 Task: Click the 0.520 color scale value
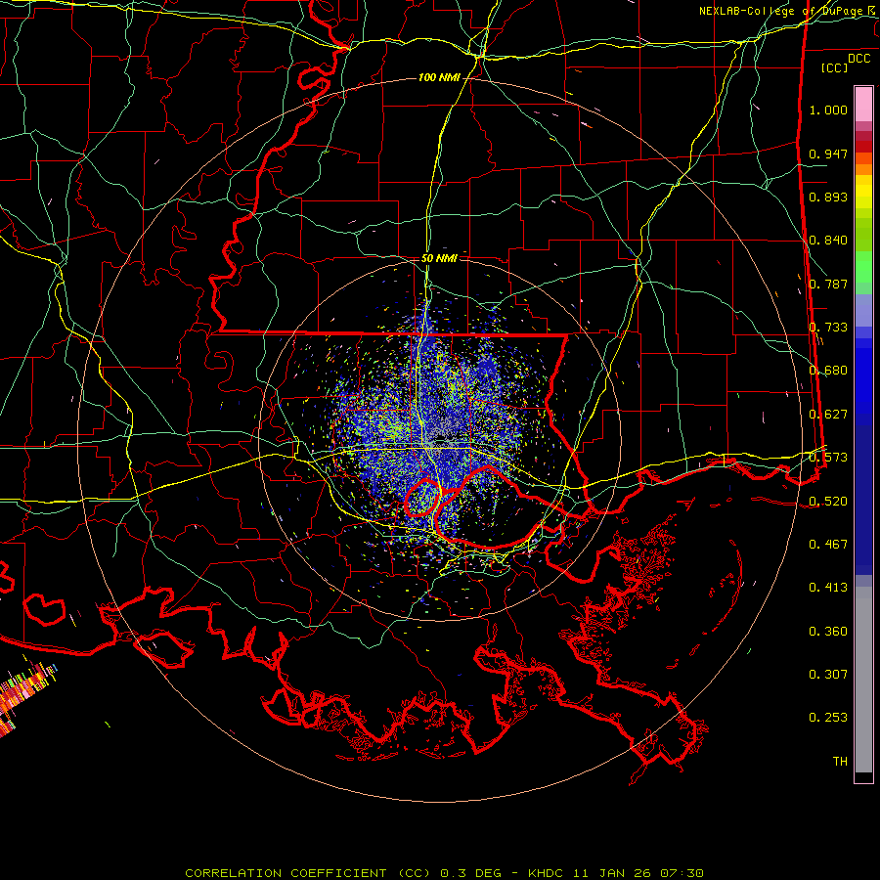[x=828, y=502]
